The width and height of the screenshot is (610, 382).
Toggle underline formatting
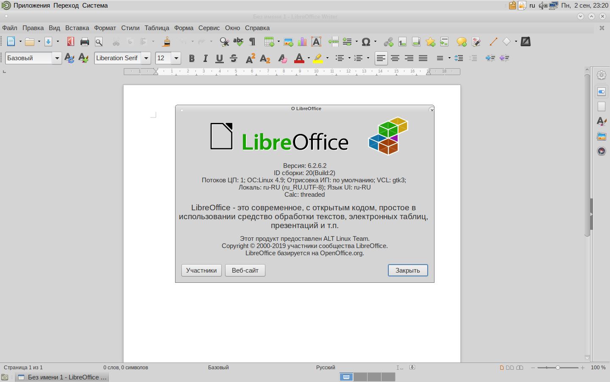tap(220, 58)
